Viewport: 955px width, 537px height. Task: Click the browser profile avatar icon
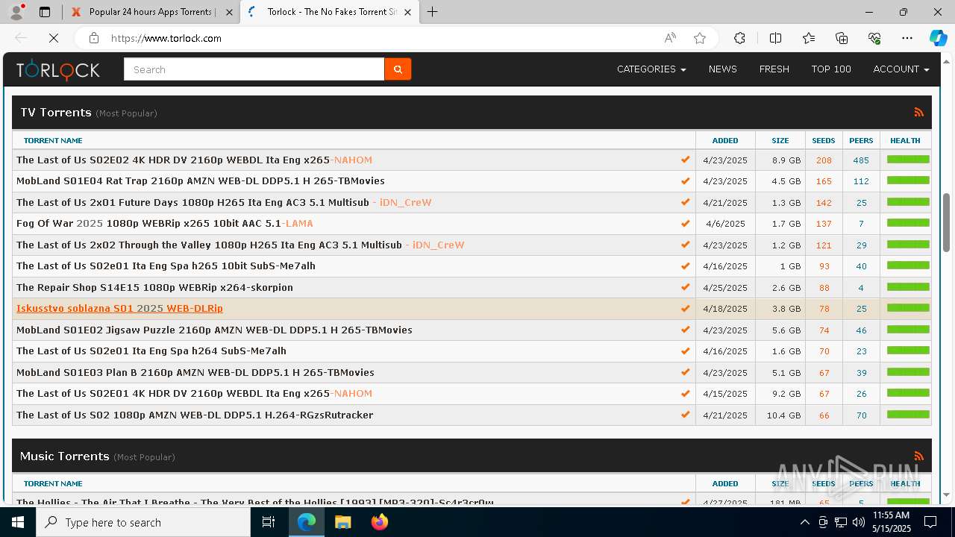point(16,12)
